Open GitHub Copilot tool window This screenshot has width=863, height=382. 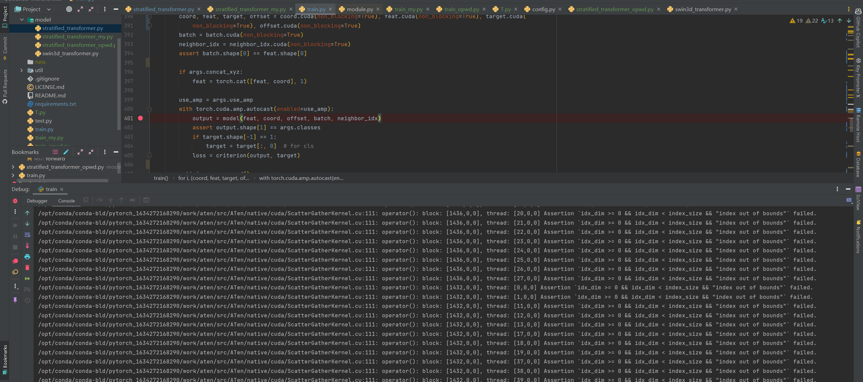click(x=858, y=29)
